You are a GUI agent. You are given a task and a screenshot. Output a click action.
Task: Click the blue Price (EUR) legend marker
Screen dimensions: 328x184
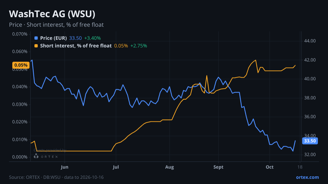point(36,38)
